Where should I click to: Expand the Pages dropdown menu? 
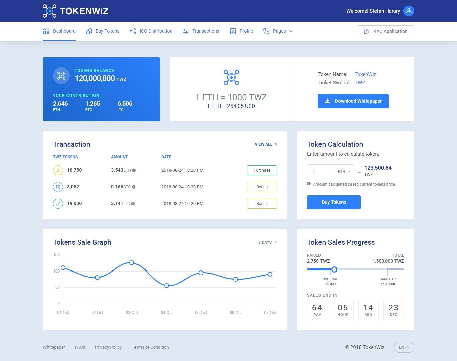coord(278,31)
